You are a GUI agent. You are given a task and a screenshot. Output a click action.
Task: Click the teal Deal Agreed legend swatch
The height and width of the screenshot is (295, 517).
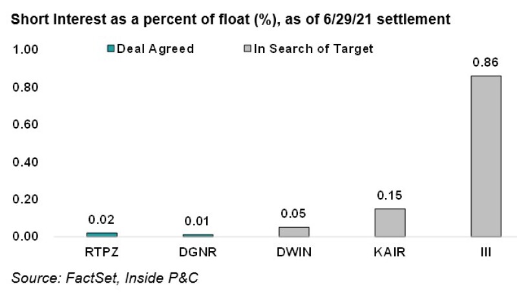tap(112, 49)
